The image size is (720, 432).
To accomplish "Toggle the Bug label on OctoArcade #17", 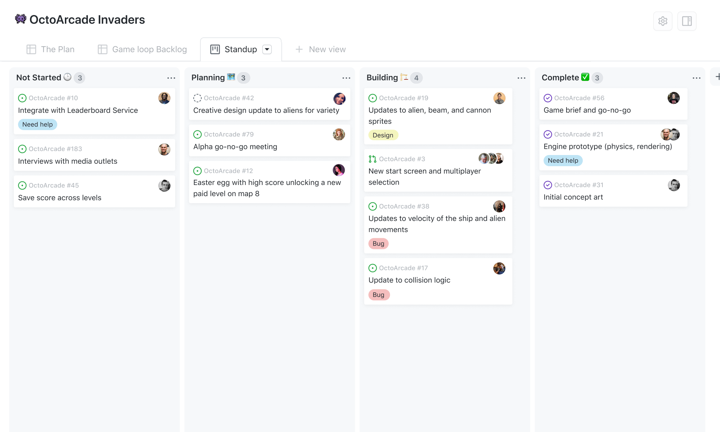I will click(378, 294).
